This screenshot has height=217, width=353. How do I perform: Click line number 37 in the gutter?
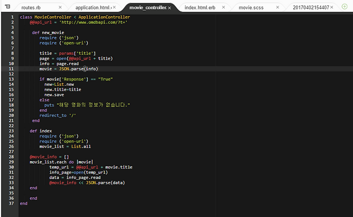(11, 203)
